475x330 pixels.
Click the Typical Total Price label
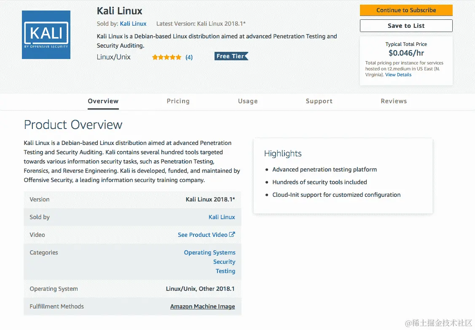406,44
